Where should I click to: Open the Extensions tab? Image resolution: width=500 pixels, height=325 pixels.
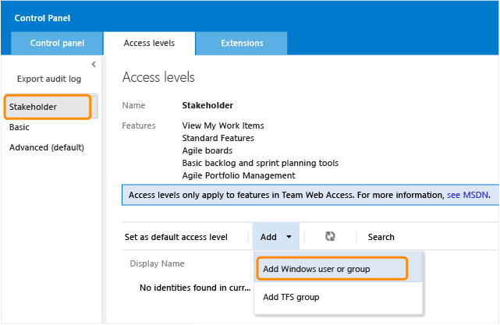[x=242, y=43]
